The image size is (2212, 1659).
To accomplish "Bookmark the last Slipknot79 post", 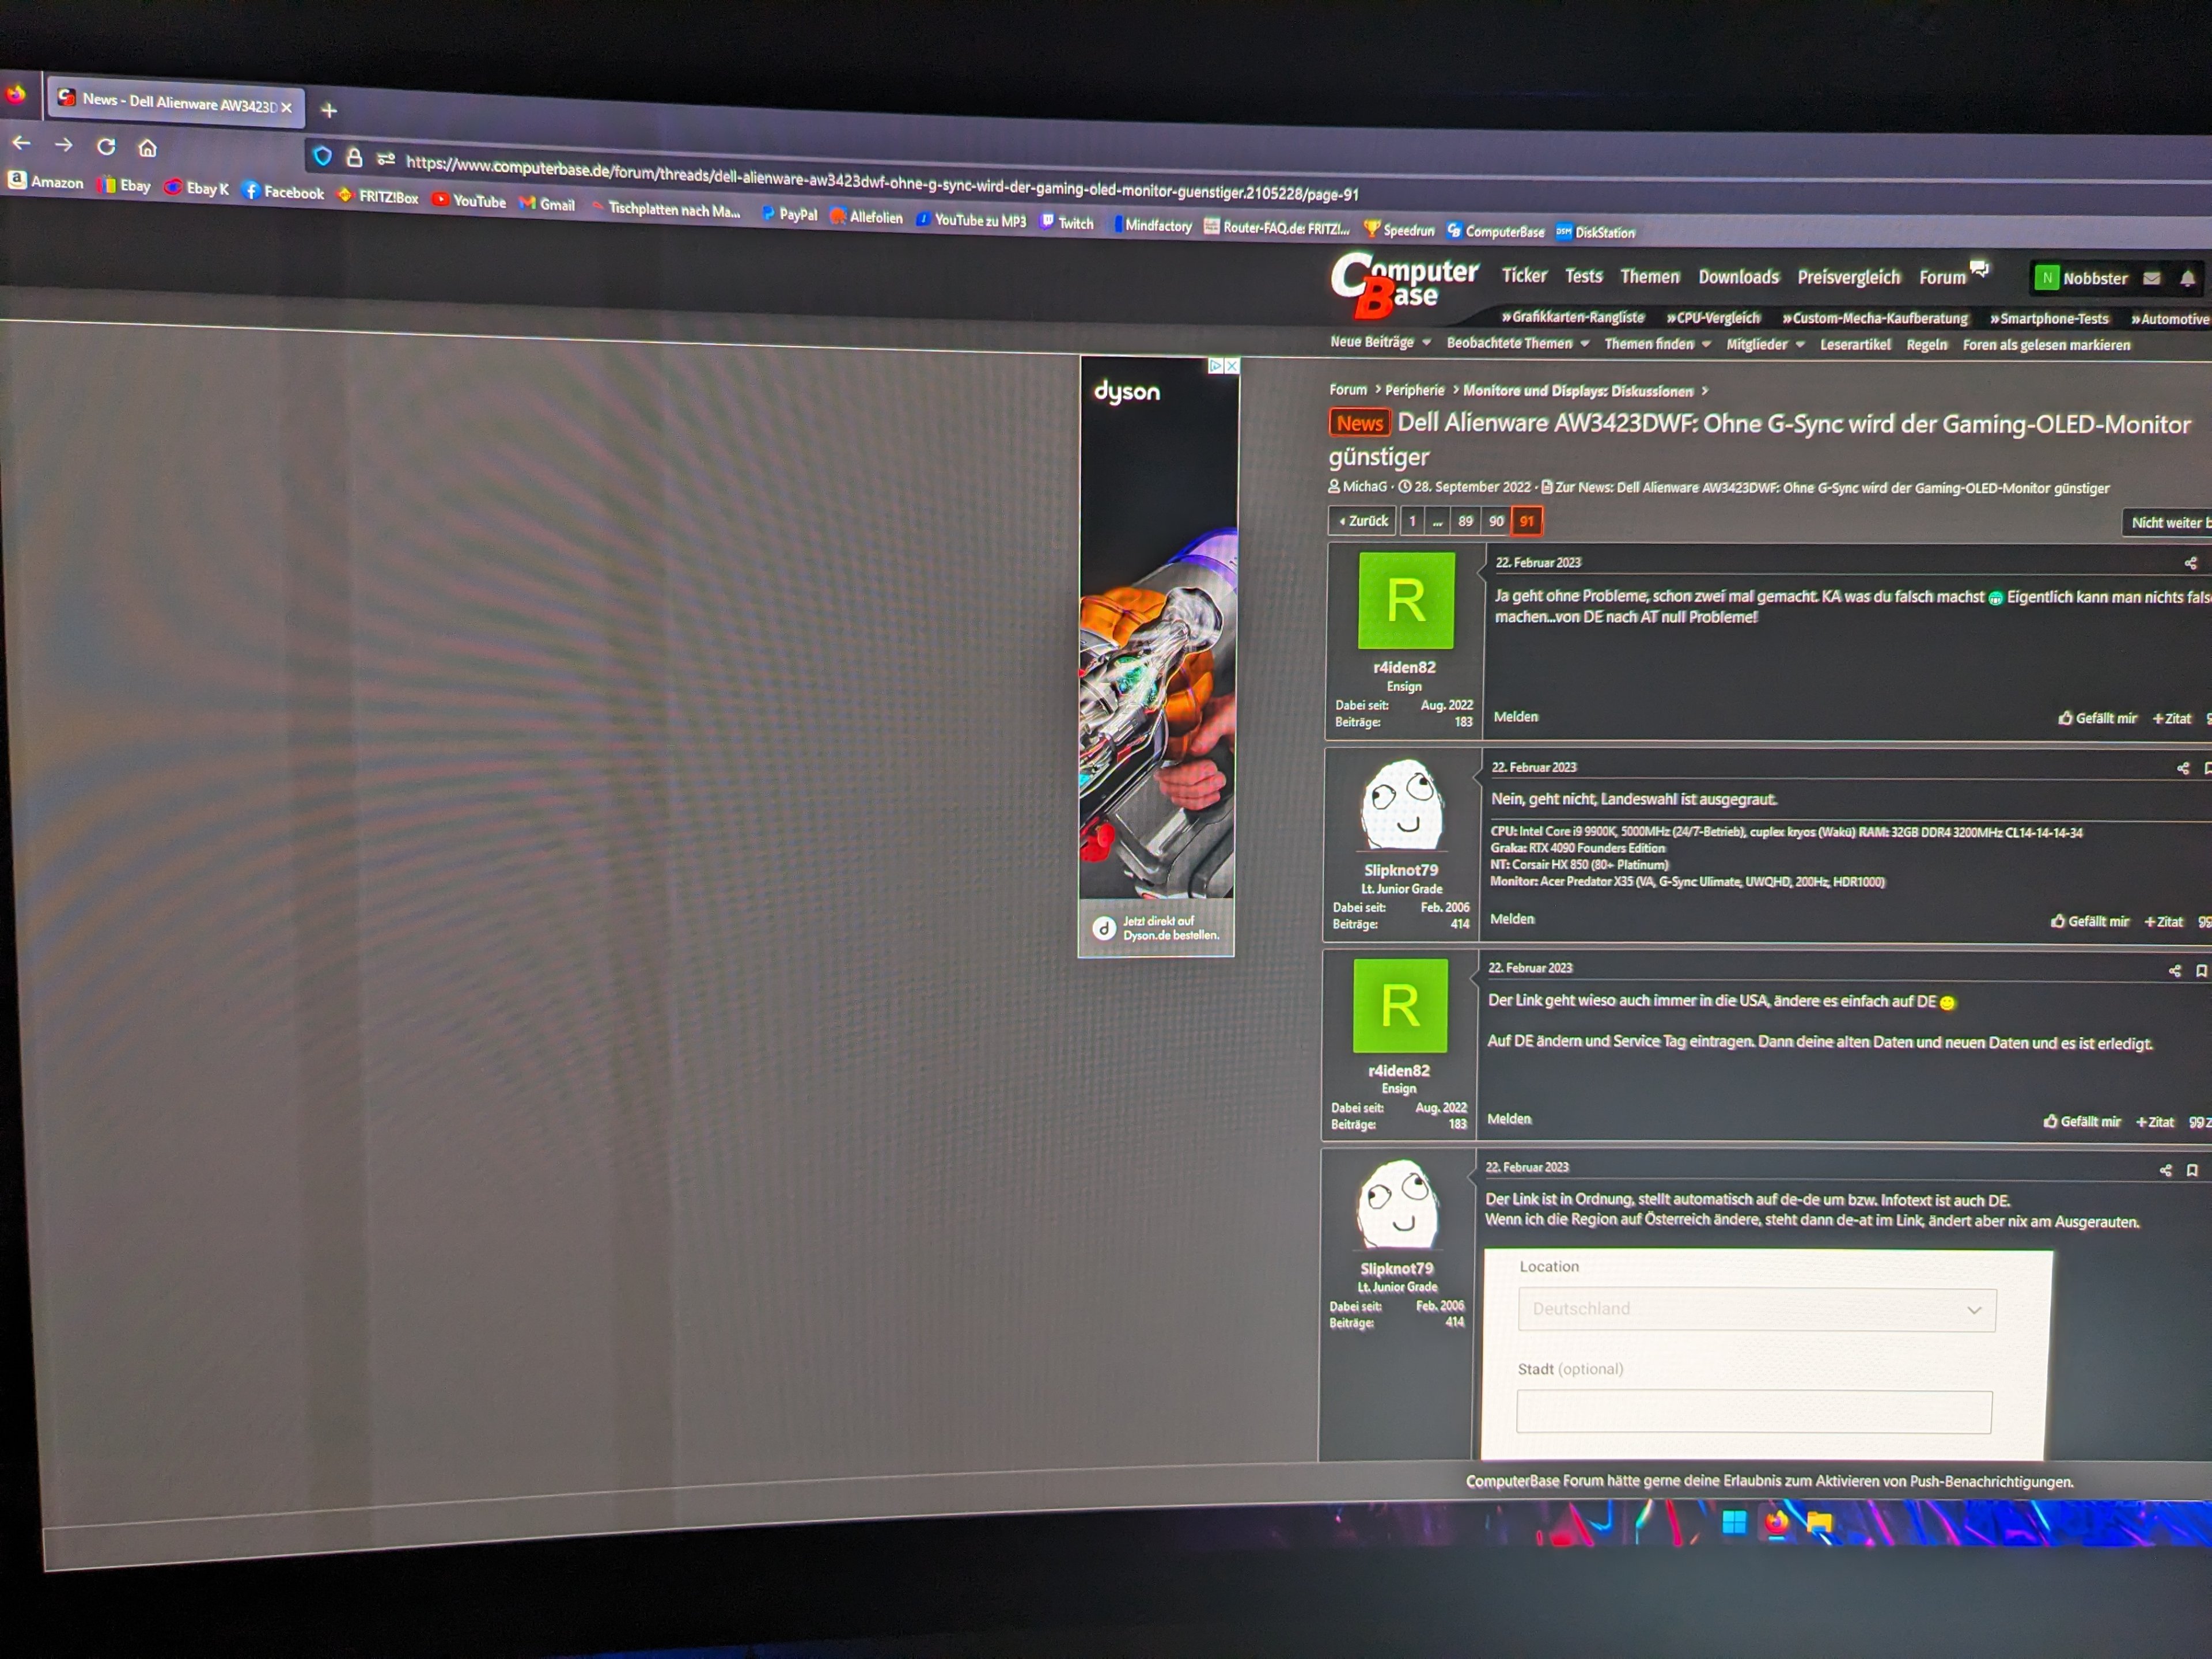I will tap(2192, 1170).
